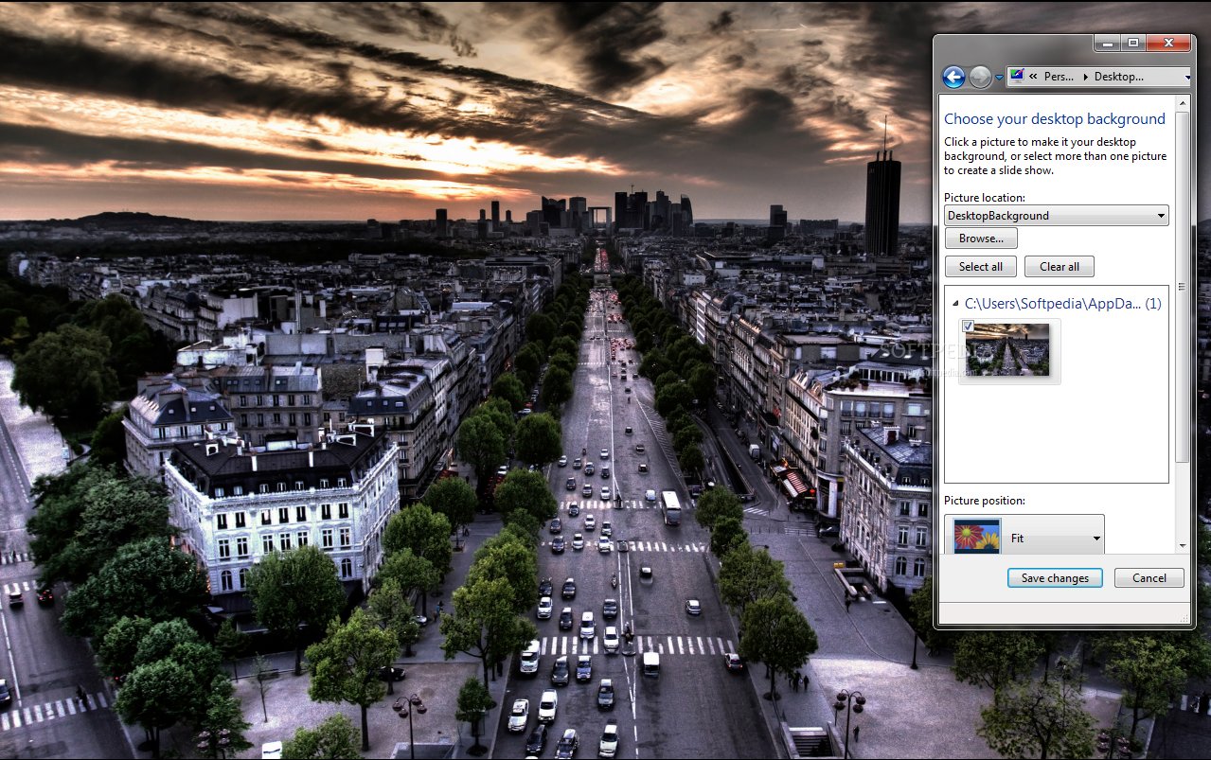Click Save changes
Viewport: 1211px width, 760px height.
[x=1055, y=578]
